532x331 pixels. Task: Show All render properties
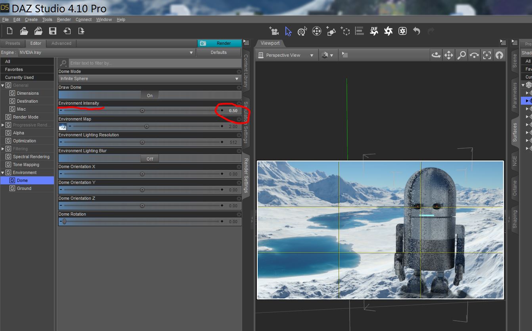pos(27,61)
